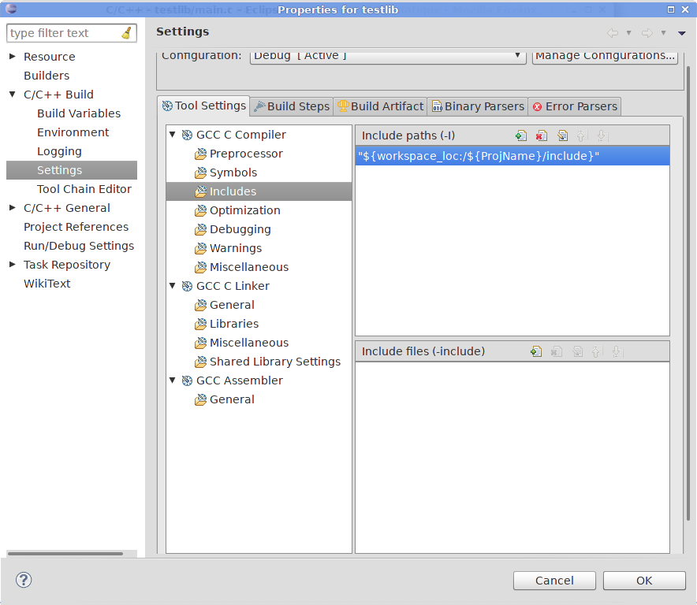
Task: Switch to the Build Steps tab
Action: tap(291, 106)
